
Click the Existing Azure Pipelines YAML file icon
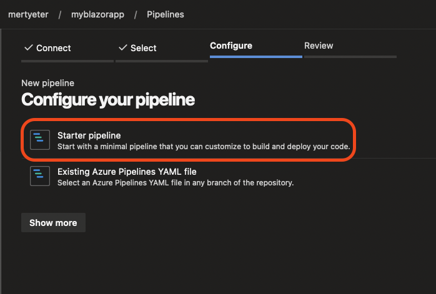(x=40, y=176)
